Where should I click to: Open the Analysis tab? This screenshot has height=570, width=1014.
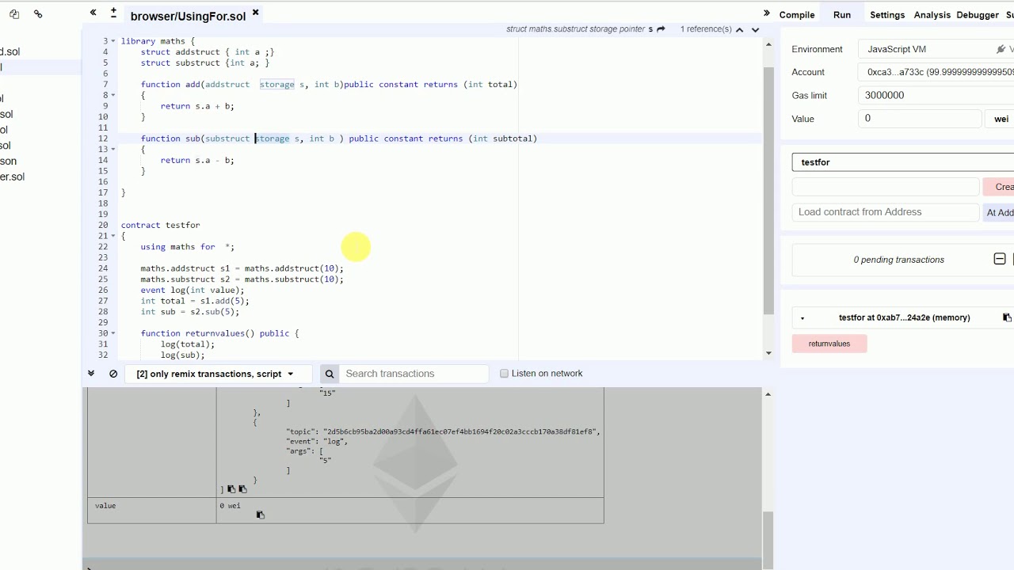click(932, 15)
